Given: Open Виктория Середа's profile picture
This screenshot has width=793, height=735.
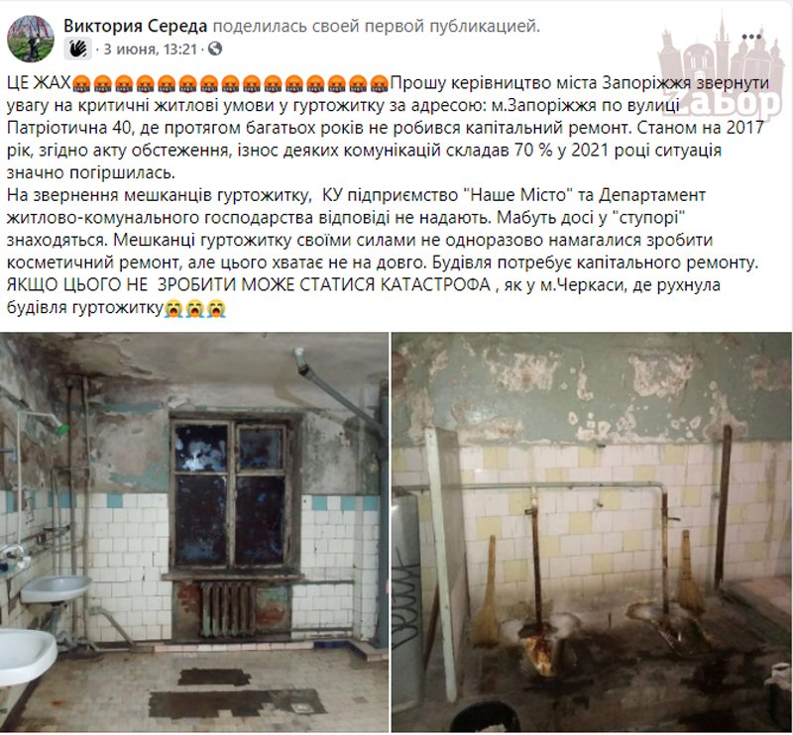Looking at the screenshot, I should 31,39.
